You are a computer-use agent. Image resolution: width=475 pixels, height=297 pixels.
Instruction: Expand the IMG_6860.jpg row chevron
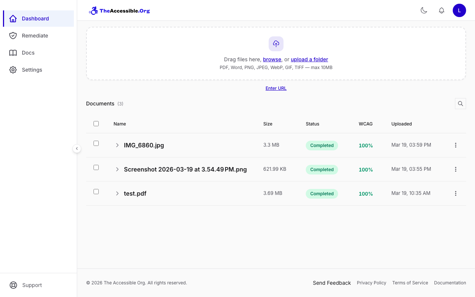click(x=117, y=145)
